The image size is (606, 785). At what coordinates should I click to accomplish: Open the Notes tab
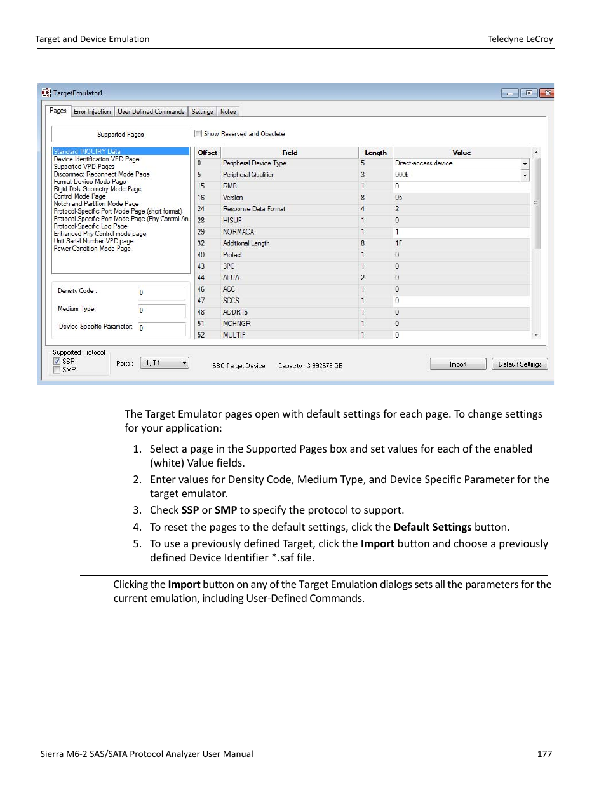point(228,111)
